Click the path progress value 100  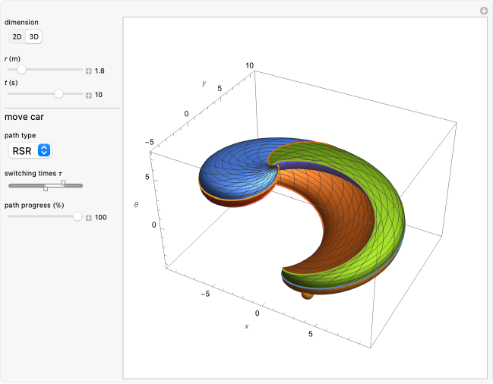[x=101, y=218]
